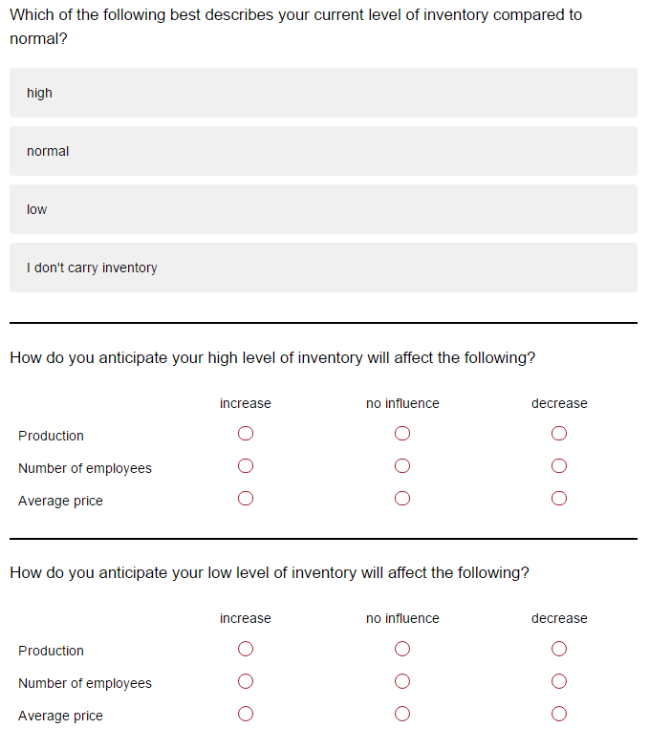Choose Average price decrease under low inventory
Image resolution: width=649 pixels, height=750 pixels.
[x=559, y=714]
